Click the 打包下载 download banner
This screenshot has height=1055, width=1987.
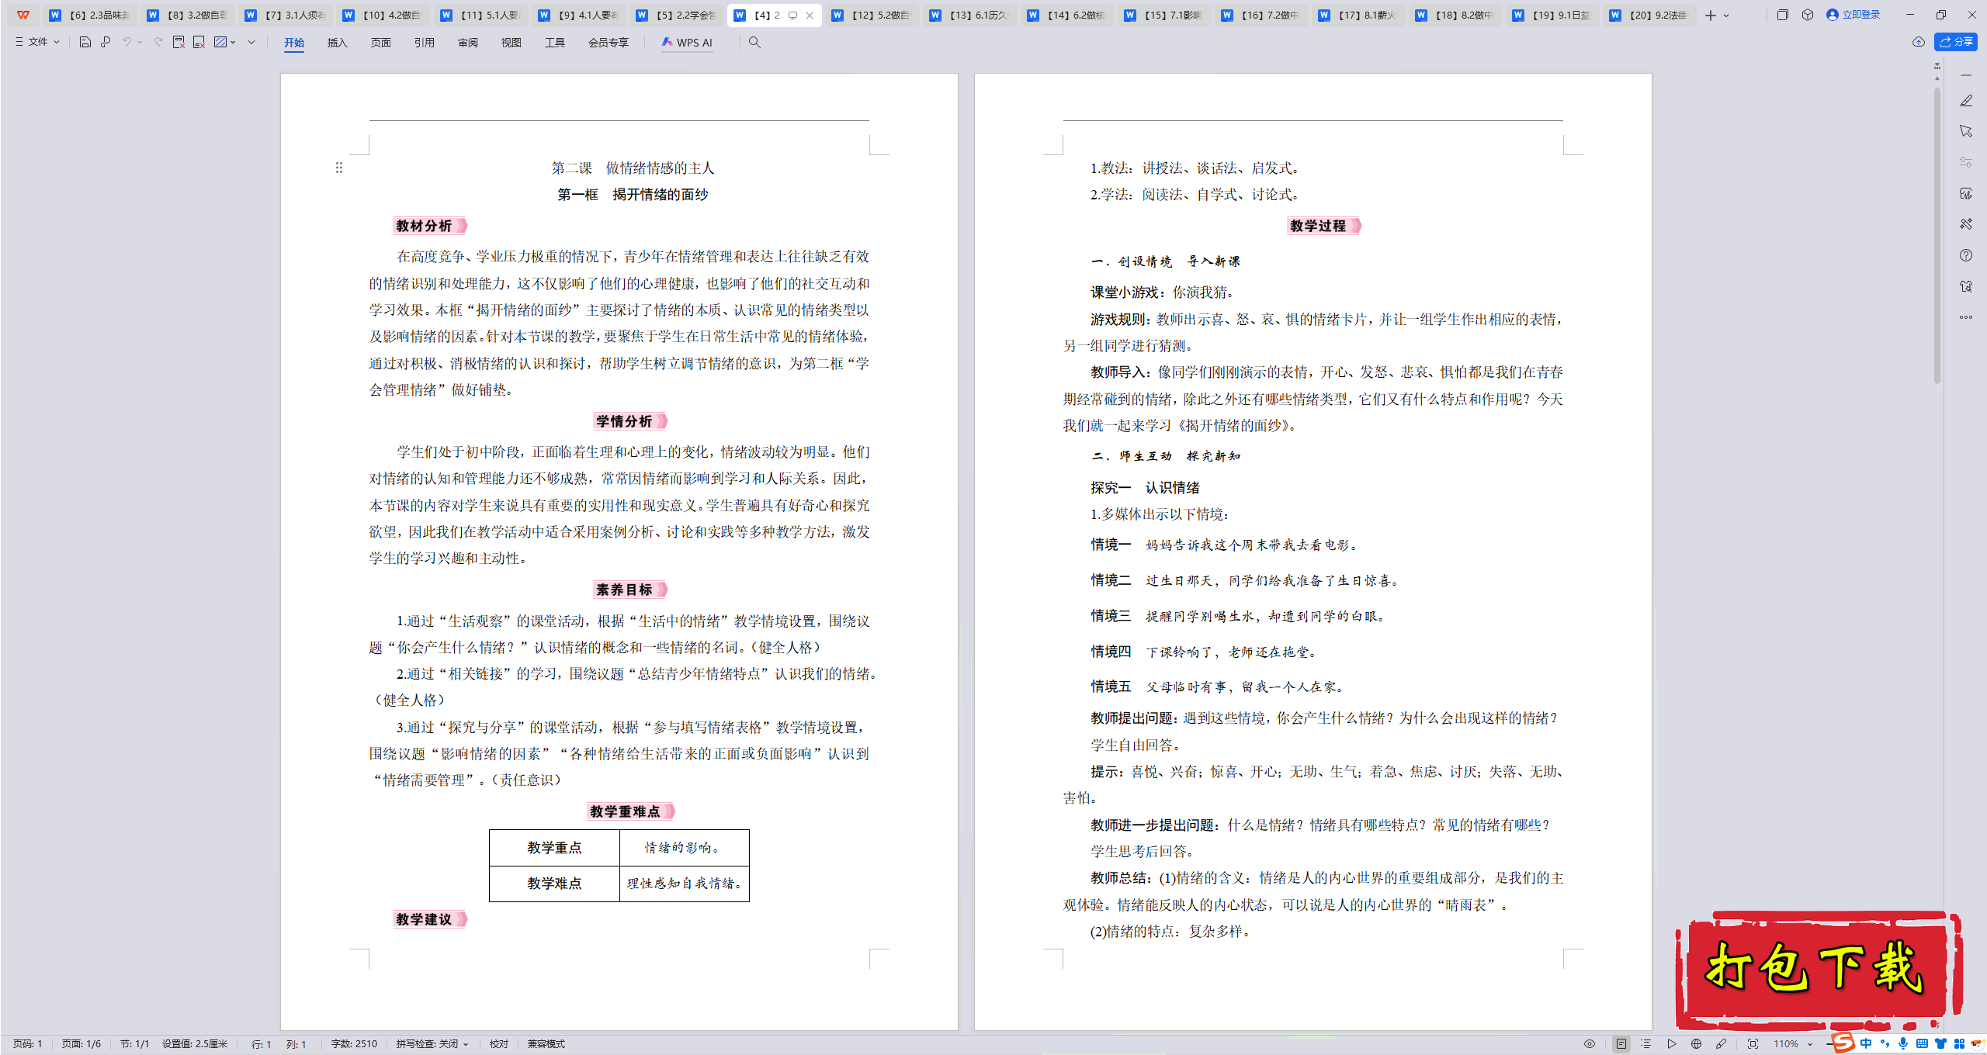(1818, 970)
